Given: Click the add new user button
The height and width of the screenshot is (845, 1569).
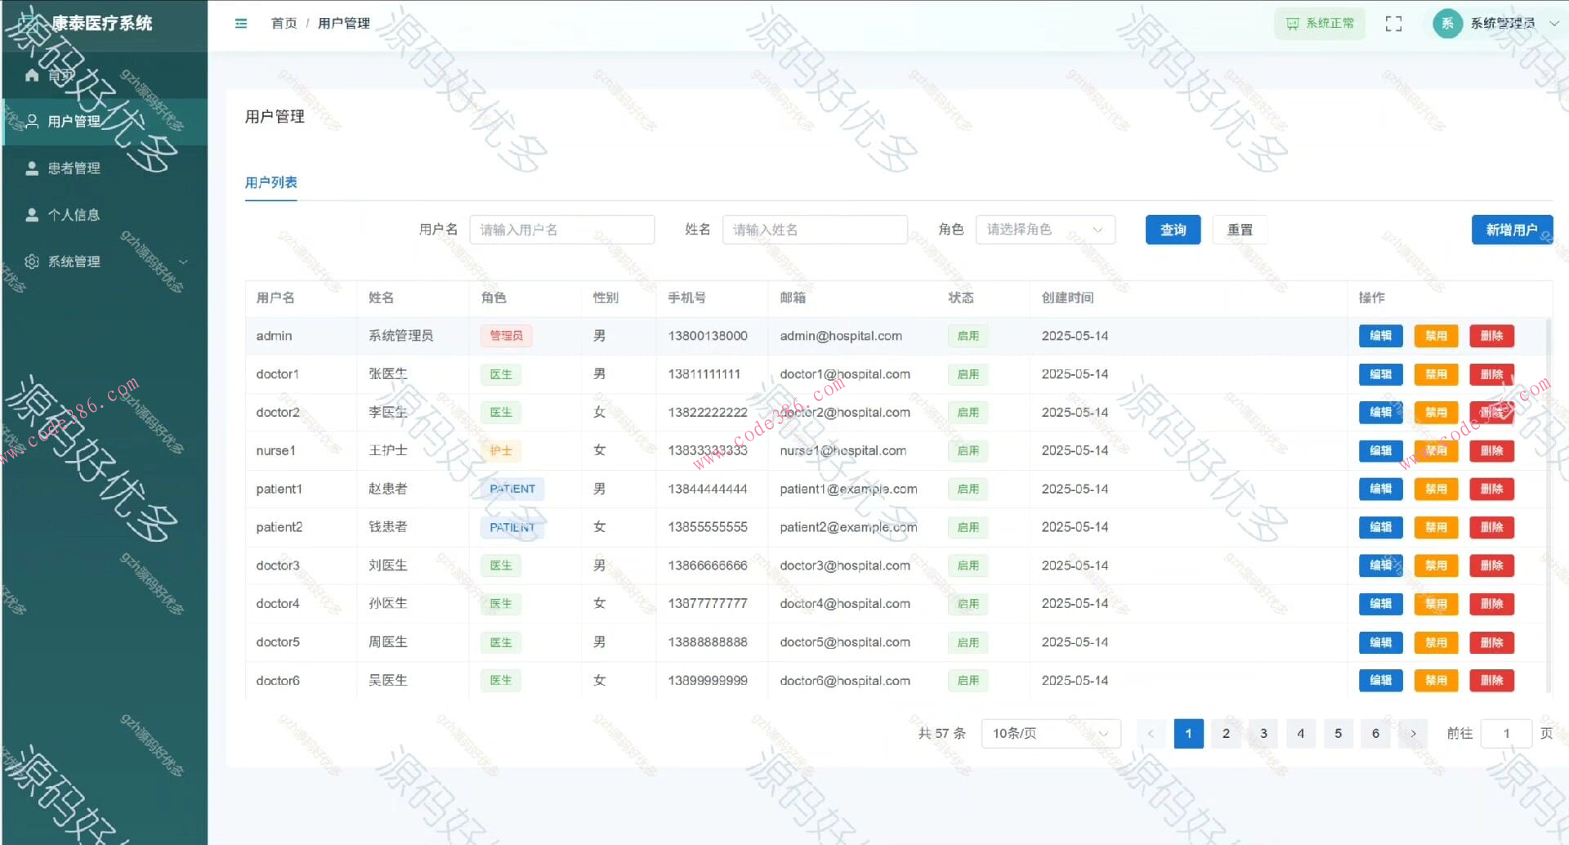Looking at the screenshot, I should tap(1511, 230).
